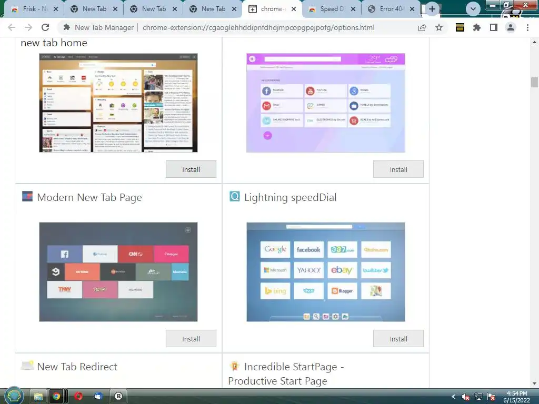Switch to the Error 404 tab

point(391,9)
